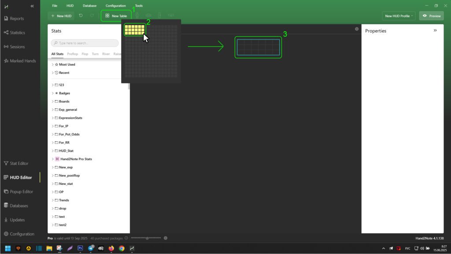
Task: Click the New HUD button
Action: point(61,16)
